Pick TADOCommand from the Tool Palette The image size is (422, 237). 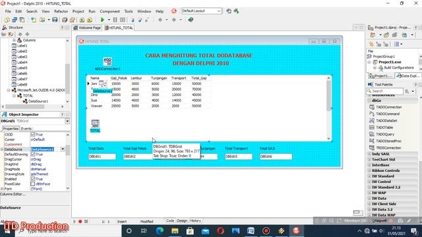tap(388, 114)
